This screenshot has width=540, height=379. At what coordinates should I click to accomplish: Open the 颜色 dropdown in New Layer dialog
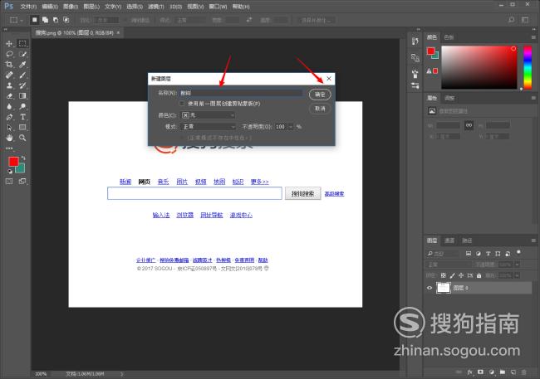(x=208, y=115)
